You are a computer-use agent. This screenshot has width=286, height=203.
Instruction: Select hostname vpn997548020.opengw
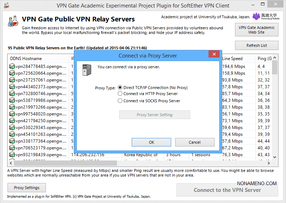click(41, 114)
